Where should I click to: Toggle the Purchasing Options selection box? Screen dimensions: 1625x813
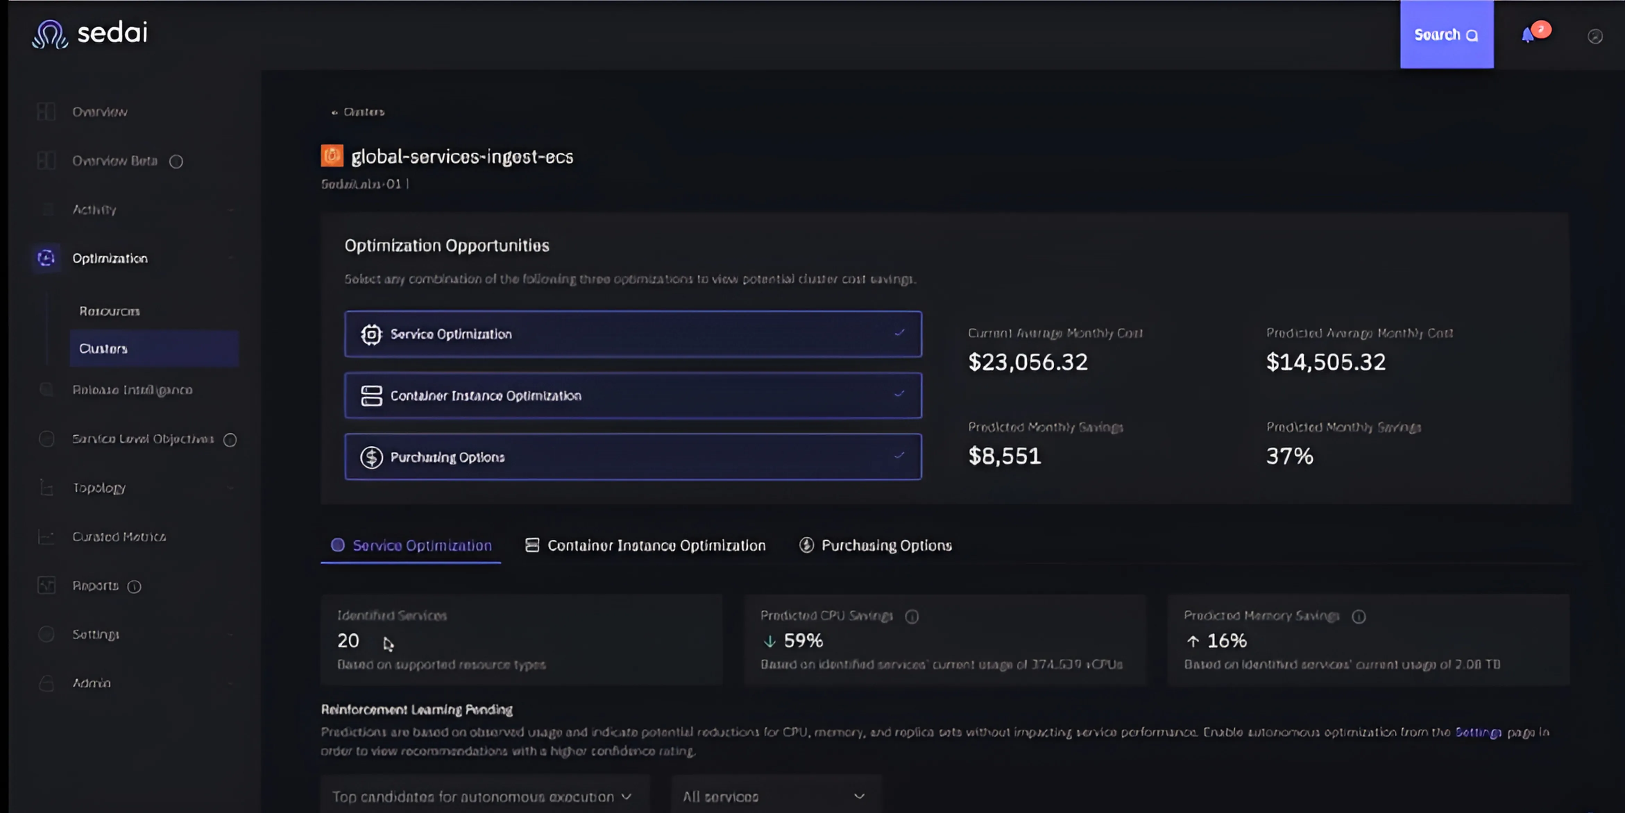(633, 457)
